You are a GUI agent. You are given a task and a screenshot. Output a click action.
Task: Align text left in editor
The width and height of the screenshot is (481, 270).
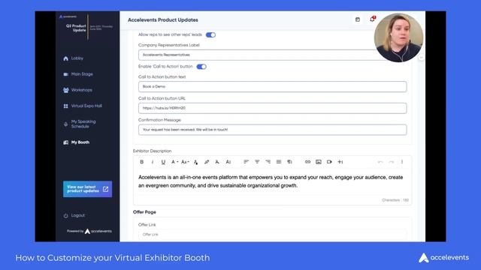click(246, 162)
